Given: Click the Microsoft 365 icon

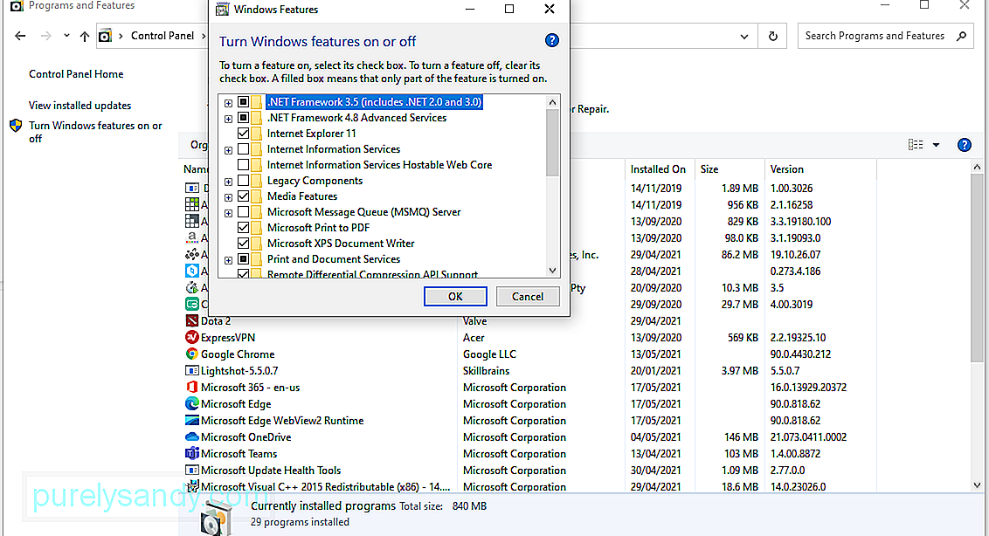Looking at the screenshot, I should [191, 388].
